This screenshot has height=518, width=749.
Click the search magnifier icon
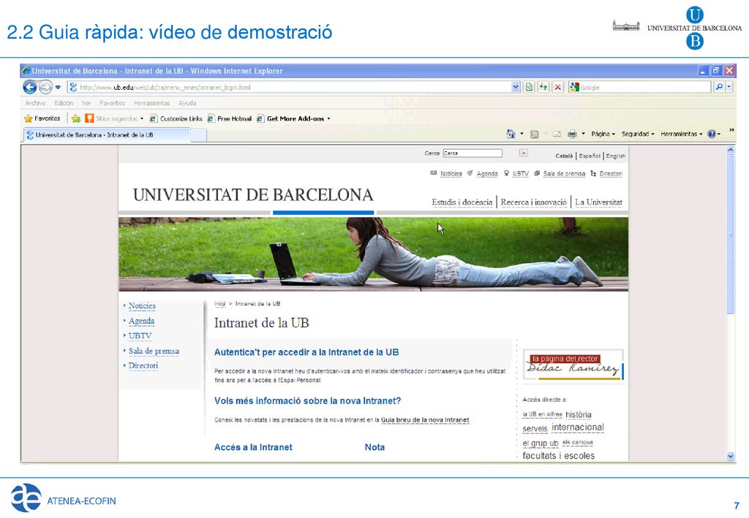pyautogui.click(x=718, y=87)
